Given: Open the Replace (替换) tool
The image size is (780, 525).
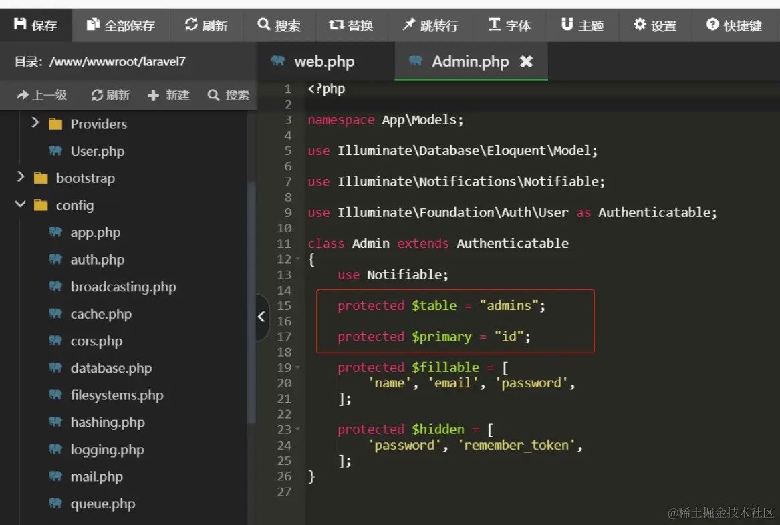Looking at the screenshot, I should 351,25.
